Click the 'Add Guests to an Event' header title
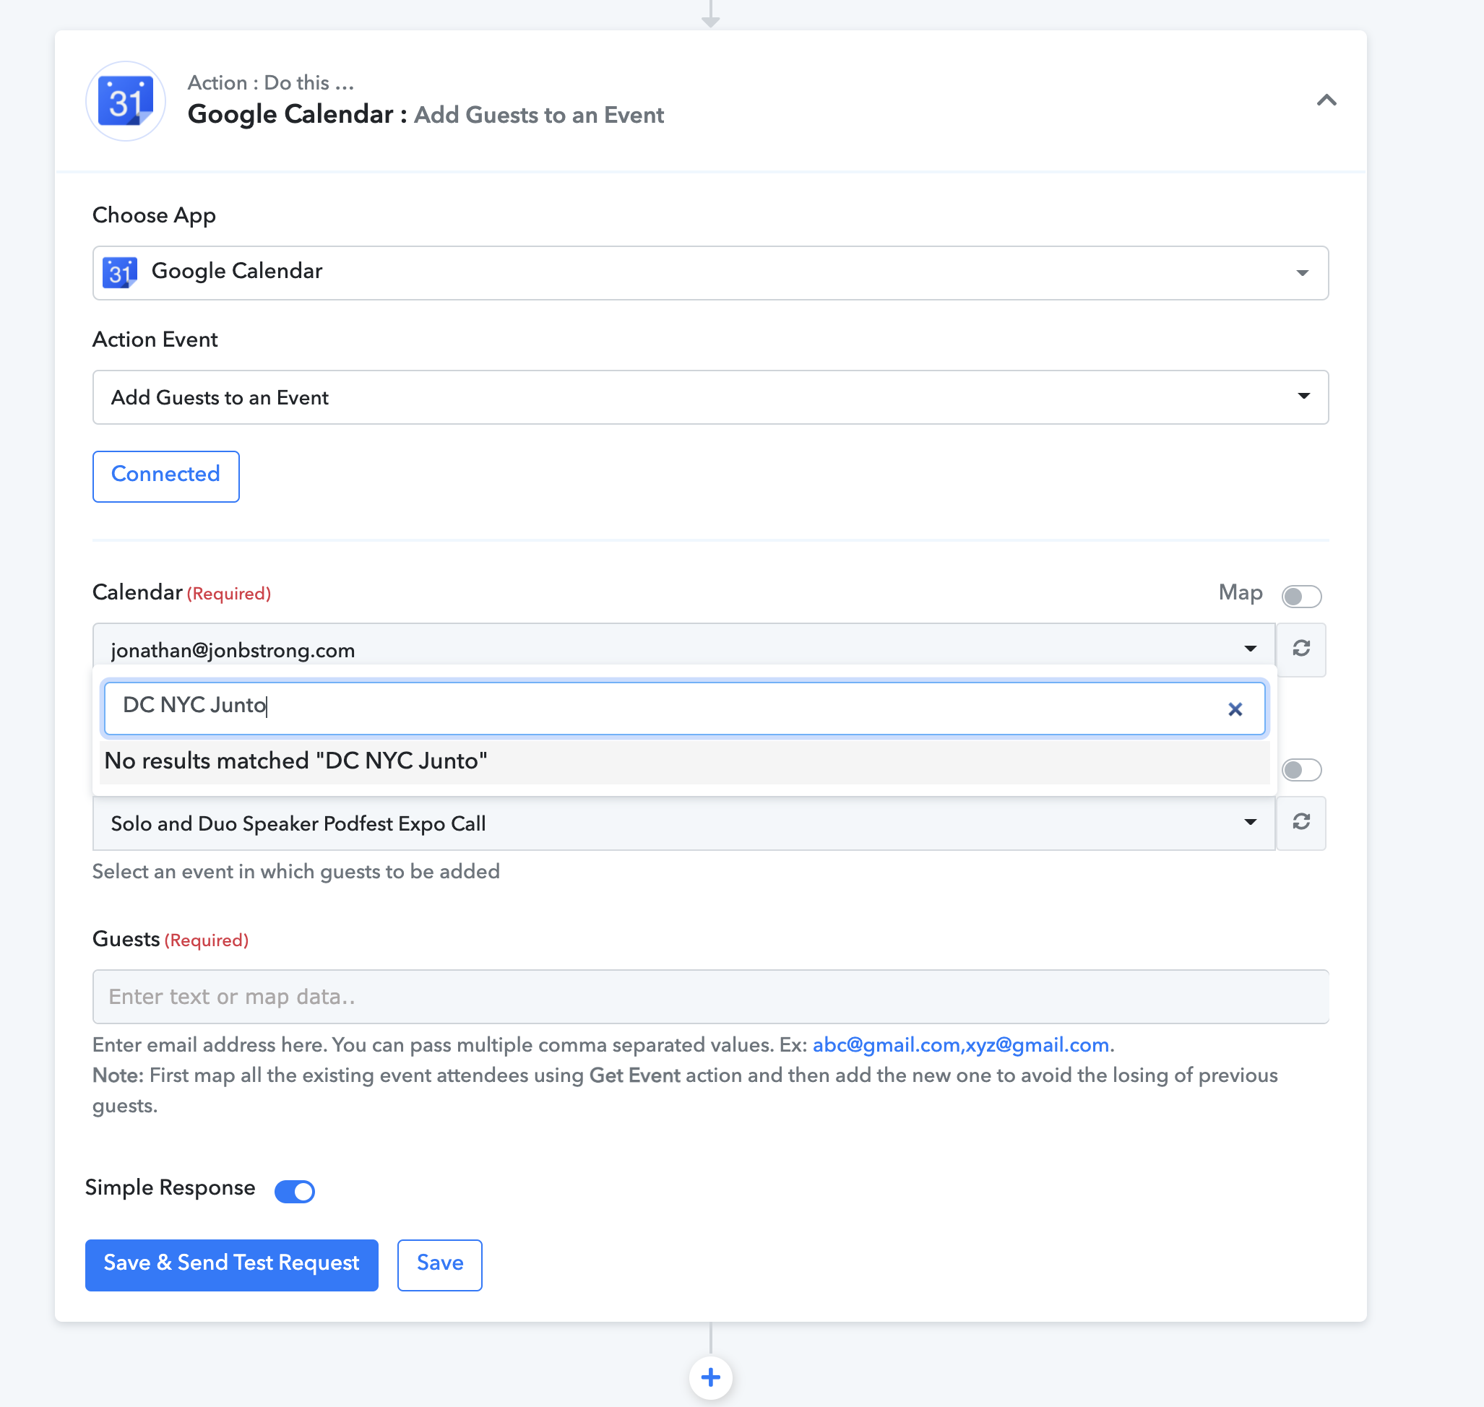Viewport: 1484px width, 1407px height. pyautogui.click(x=539, y=115)
